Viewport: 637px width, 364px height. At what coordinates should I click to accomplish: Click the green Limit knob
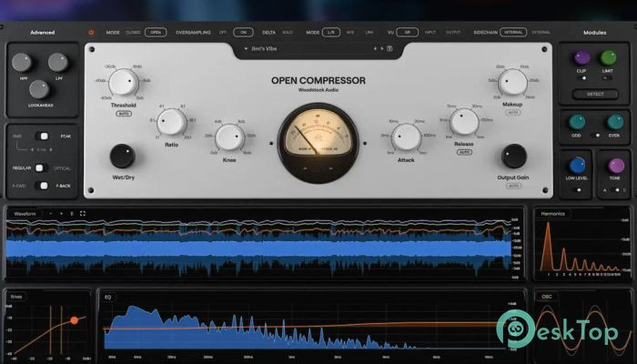(x=608, y=57)
